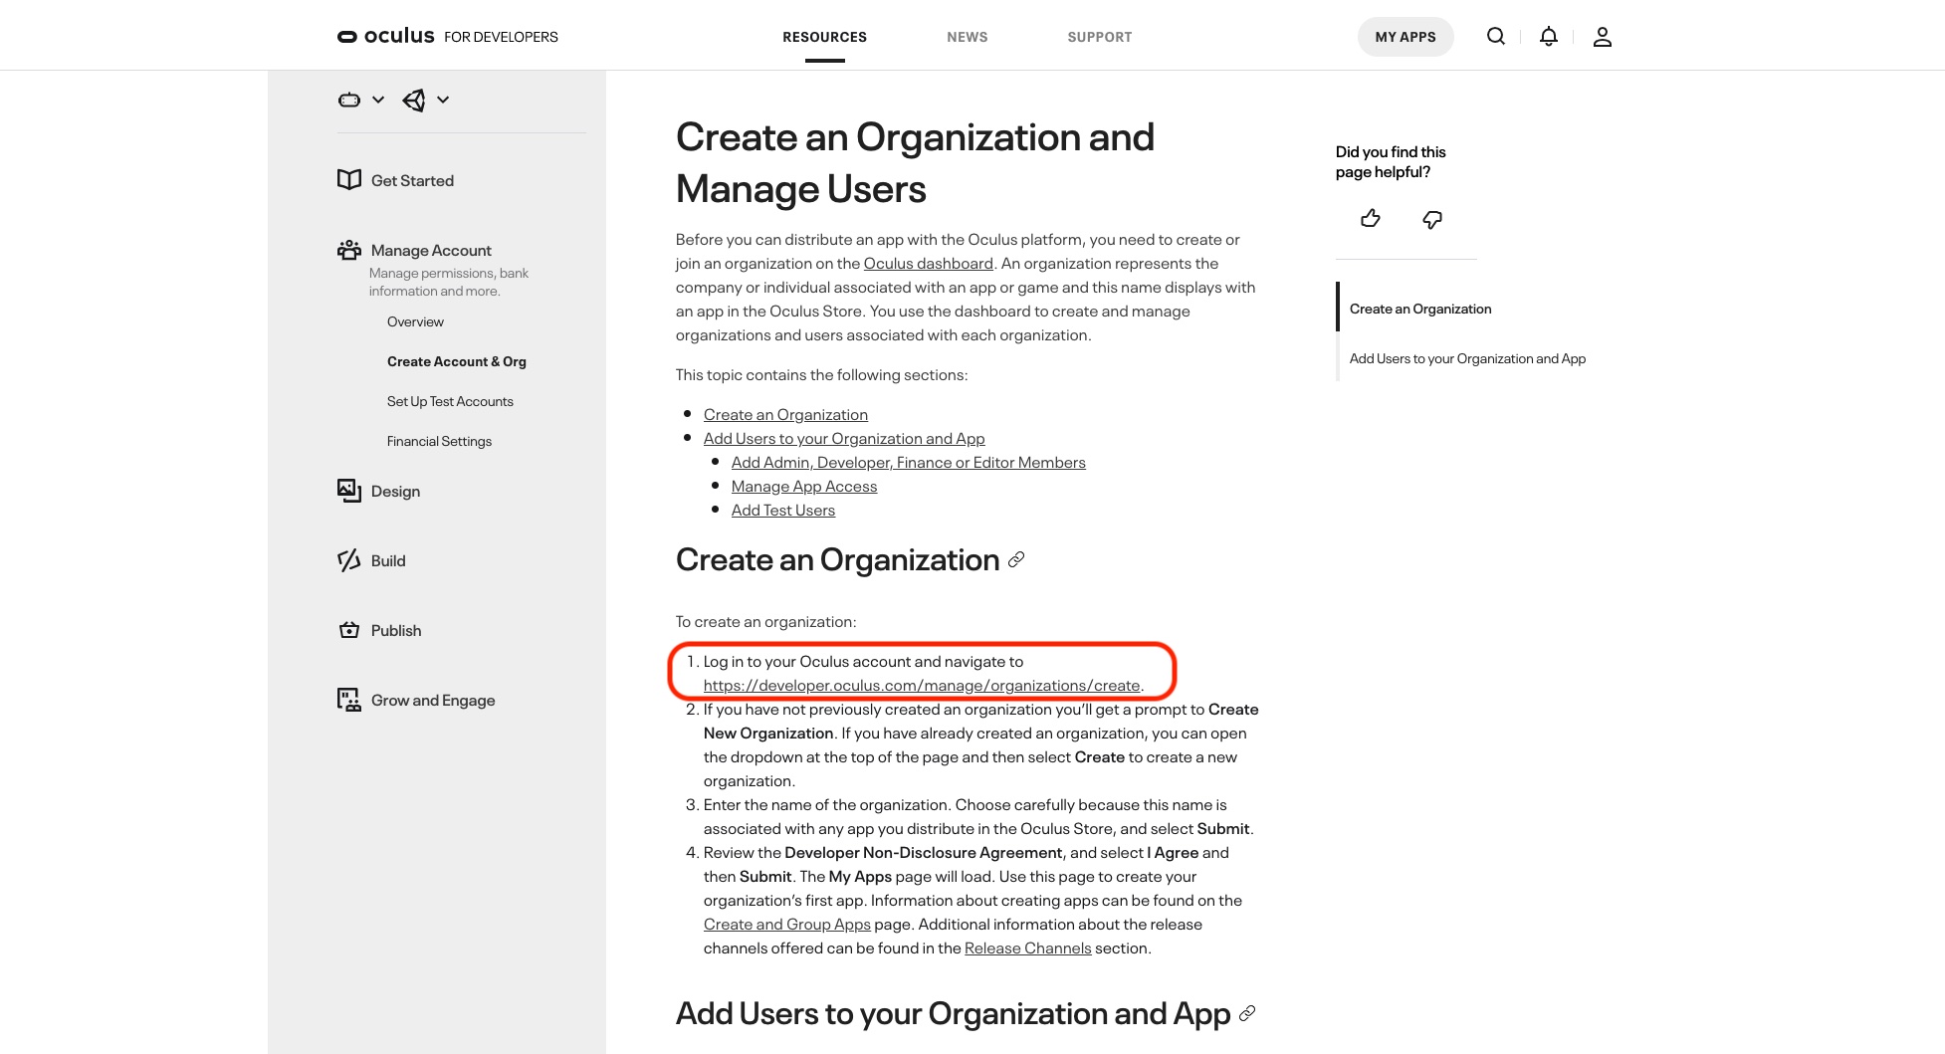Follow Add Test Users link

coord(783,510)
